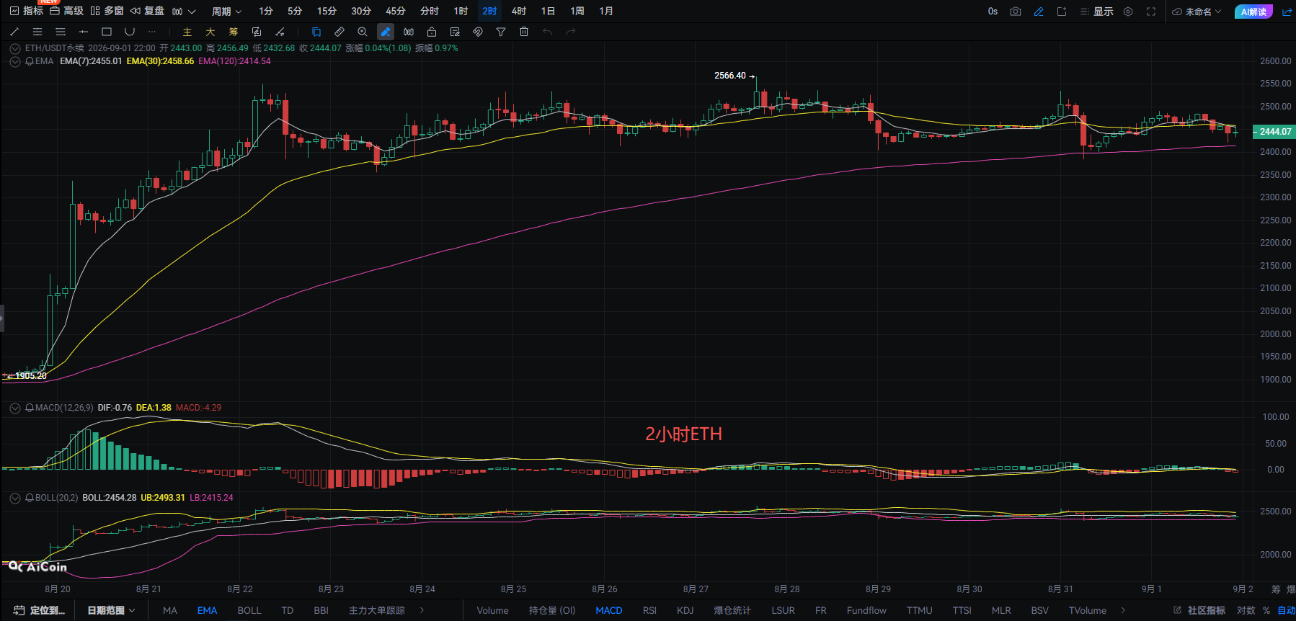Screen dimensions: 1296x621
Task: Collapse the EMA indicator row
Action: pos(14,61)
